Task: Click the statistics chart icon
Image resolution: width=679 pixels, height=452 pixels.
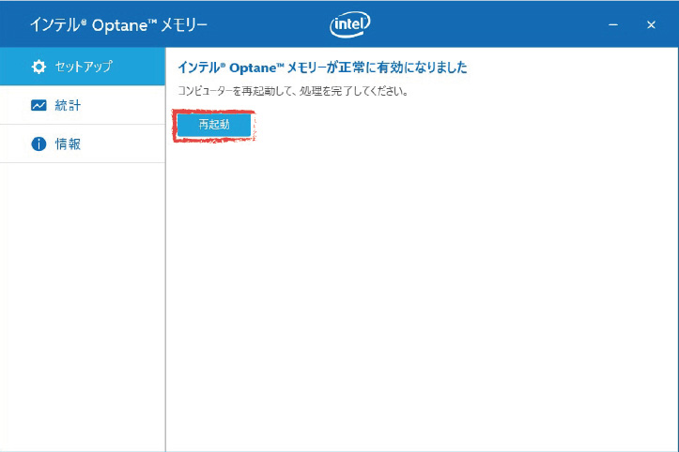Action: point(39,105)
